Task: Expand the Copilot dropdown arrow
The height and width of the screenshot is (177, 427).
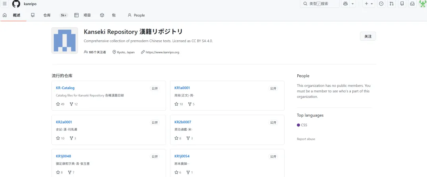Action: tap(353, 4)
